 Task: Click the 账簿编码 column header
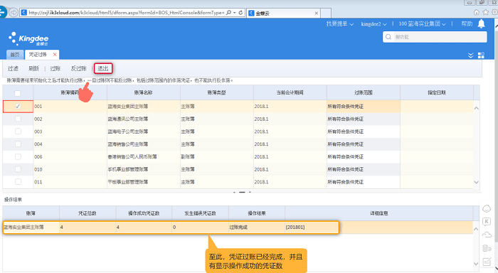tap(70, 92)
